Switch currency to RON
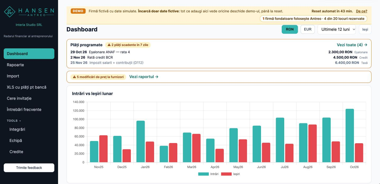 point(290,29)
